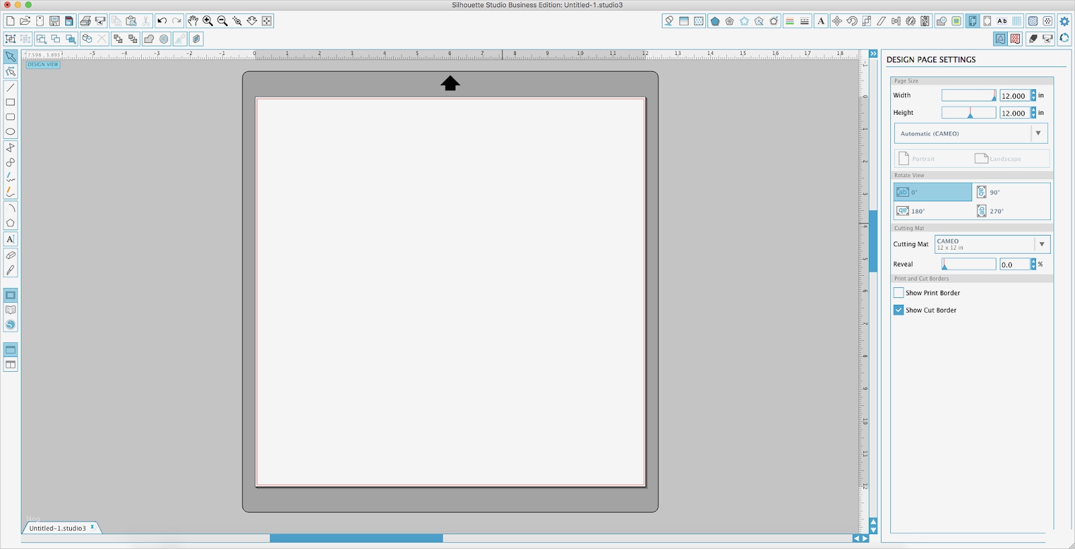The image size is (1075, 549).
Task: Click the Weld shapes icon
Action: click(149, 39)
